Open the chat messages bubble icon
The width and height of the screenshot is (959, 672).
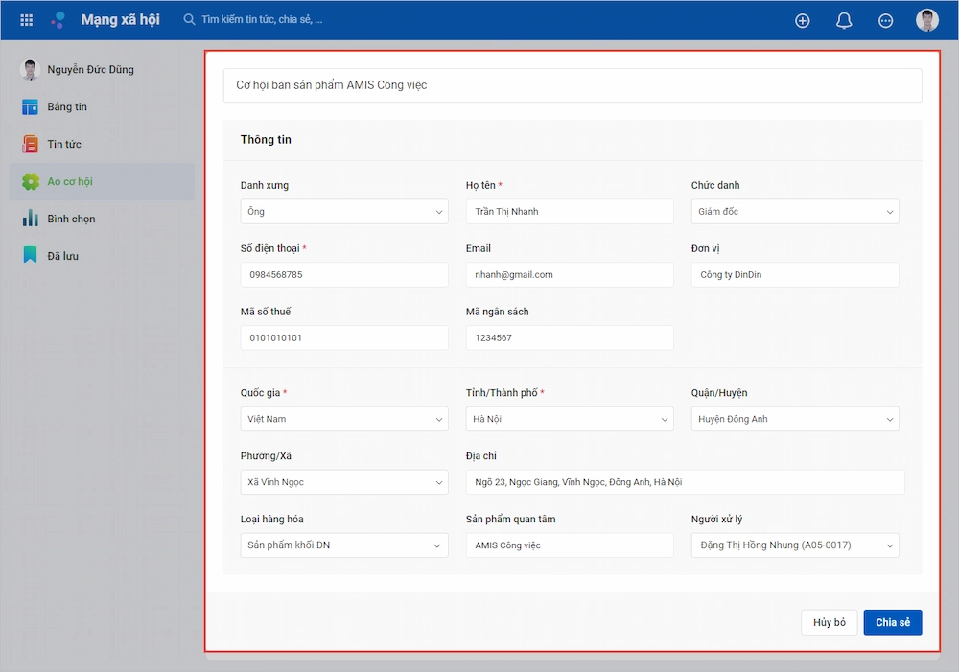885,21
